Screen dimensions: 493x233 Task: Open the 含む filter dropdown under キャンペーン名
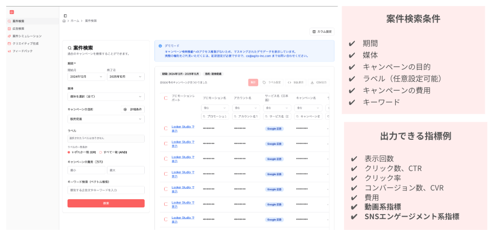tap(308, 108)
